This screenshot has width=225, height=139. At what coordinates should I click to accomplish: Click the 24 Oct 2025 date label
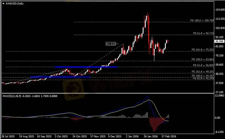(x=80, y=136)
